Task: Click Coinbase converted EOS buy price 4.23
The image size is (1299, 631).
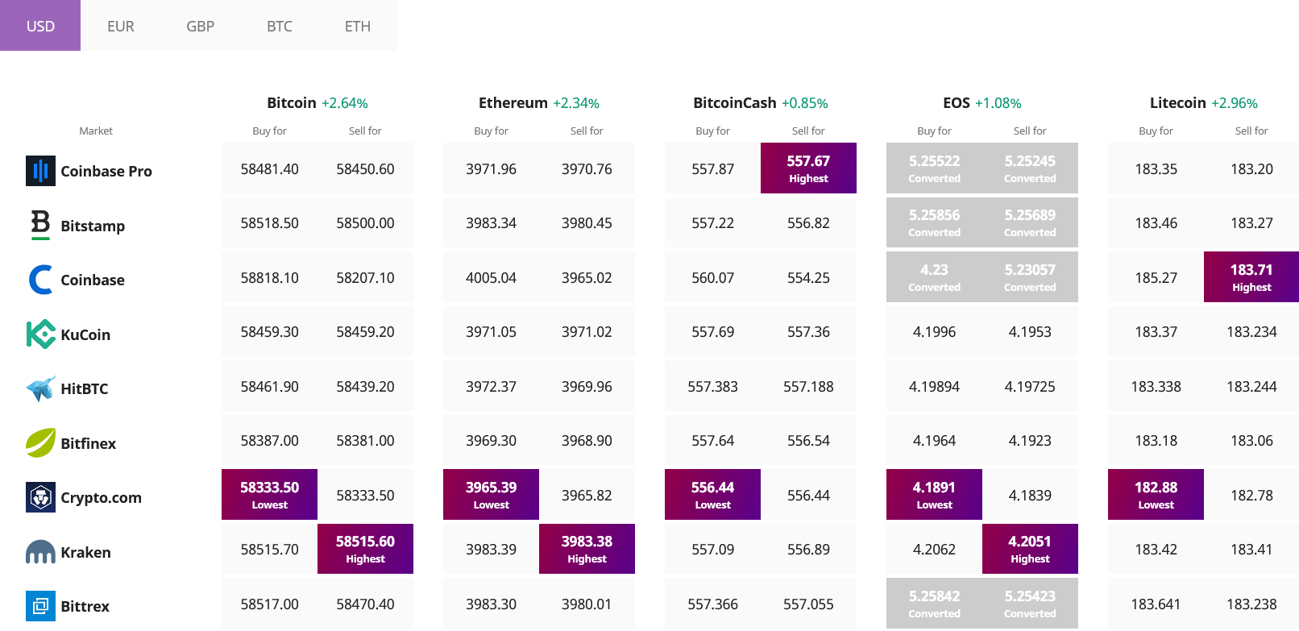Action: tap(934, 276)
